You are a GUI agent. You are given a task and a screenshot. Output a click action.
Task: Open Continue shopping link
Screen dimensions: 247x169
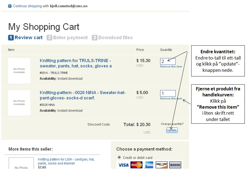(x=27, y=6)
